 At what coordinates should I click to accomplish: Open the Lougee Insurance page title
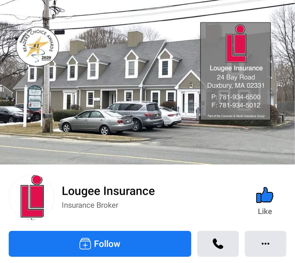(x=108, y=191)
